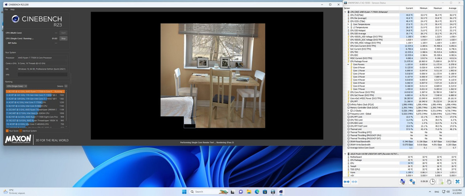
Task: Select the Core i9-9880H ranking row
Action: click(x=36, y=106)
